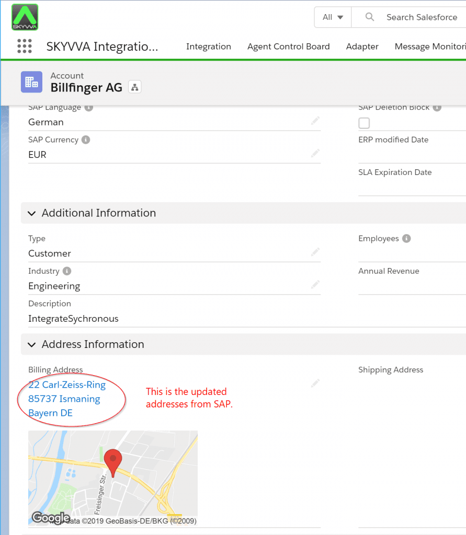Screen dimensions: 466x535
Task: Toggle the SAP Deletion Block checkbox
Action: pos(364,123)
